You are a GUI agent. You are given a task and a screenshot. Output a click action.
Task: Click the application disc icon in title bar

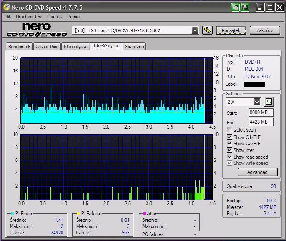pos(6,7)
